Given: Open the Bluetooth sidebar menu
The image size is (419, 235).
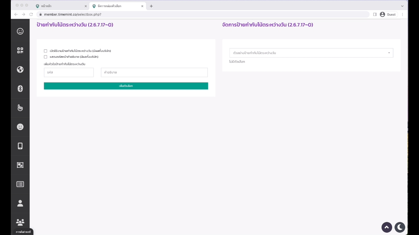Looking at the screenshot, I should pos(20,88).
